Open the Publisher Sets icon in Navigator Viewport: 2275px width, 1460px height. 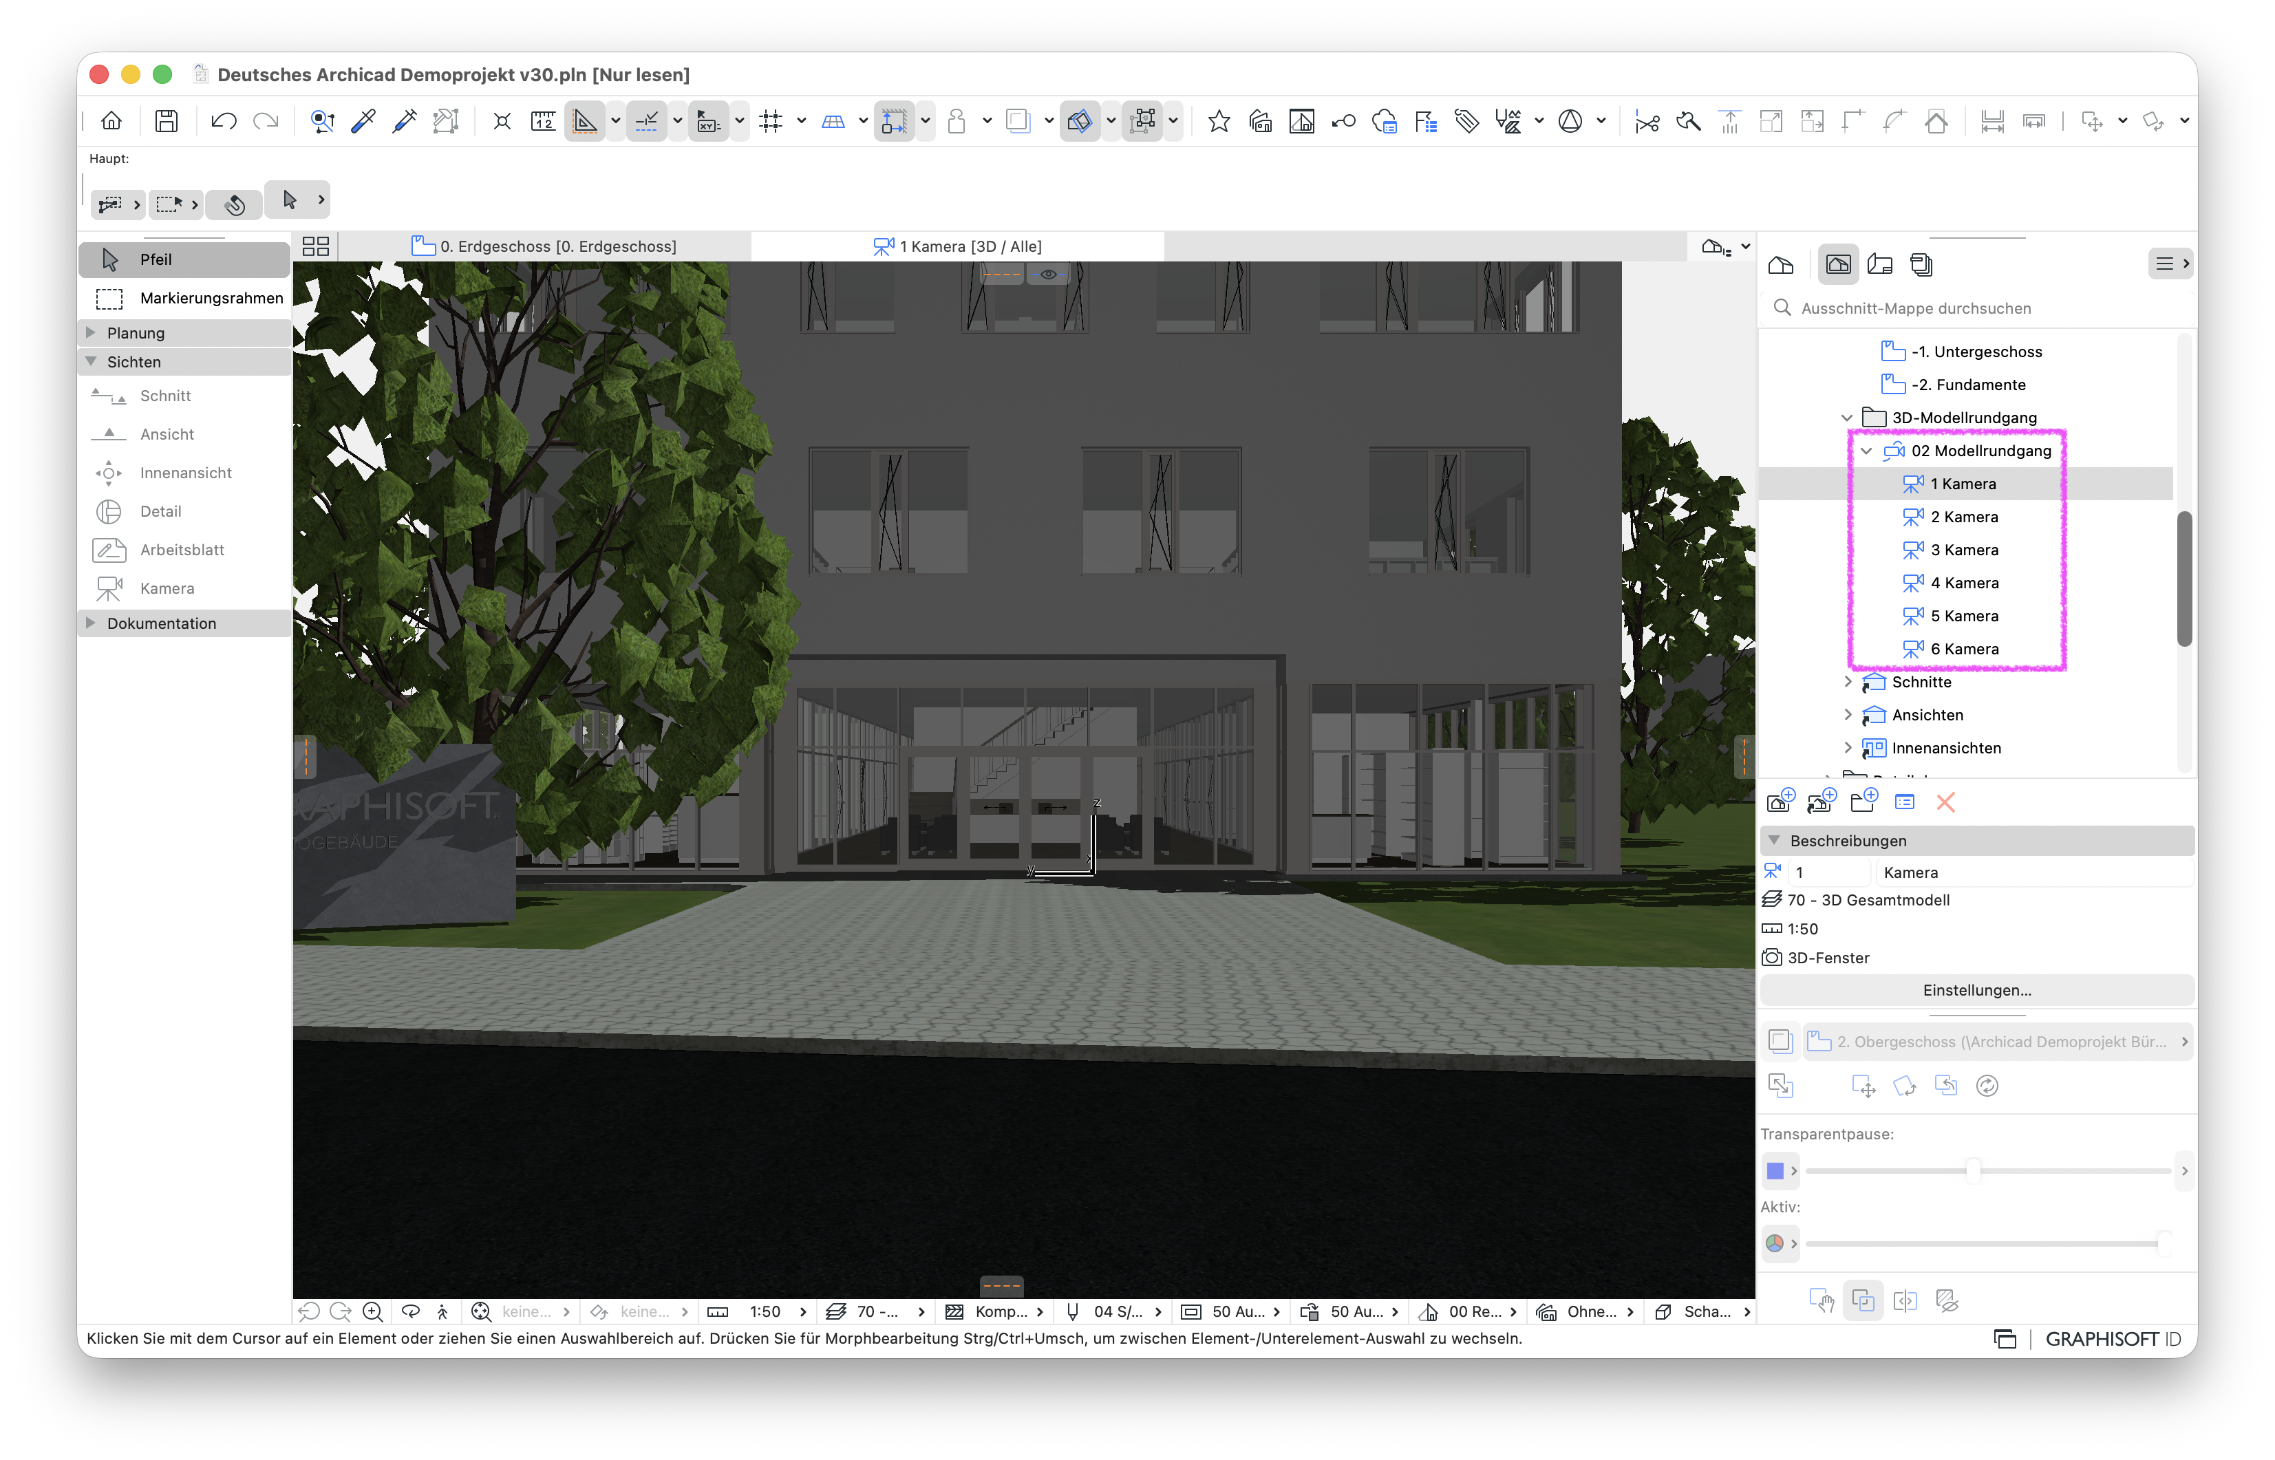(x=1921, y=264)
